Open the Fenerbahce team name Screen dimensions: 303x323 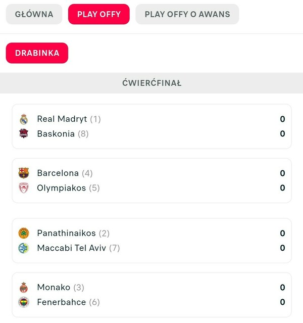(x=62, y=302)
